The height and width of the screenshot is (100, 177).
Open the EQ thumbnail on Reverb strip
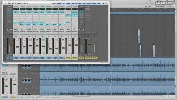coord(75,9)
